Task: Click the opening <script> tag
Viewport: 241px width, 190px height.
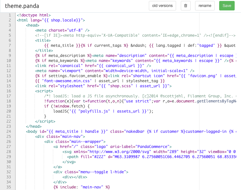Action: click(x=44, y=91)
